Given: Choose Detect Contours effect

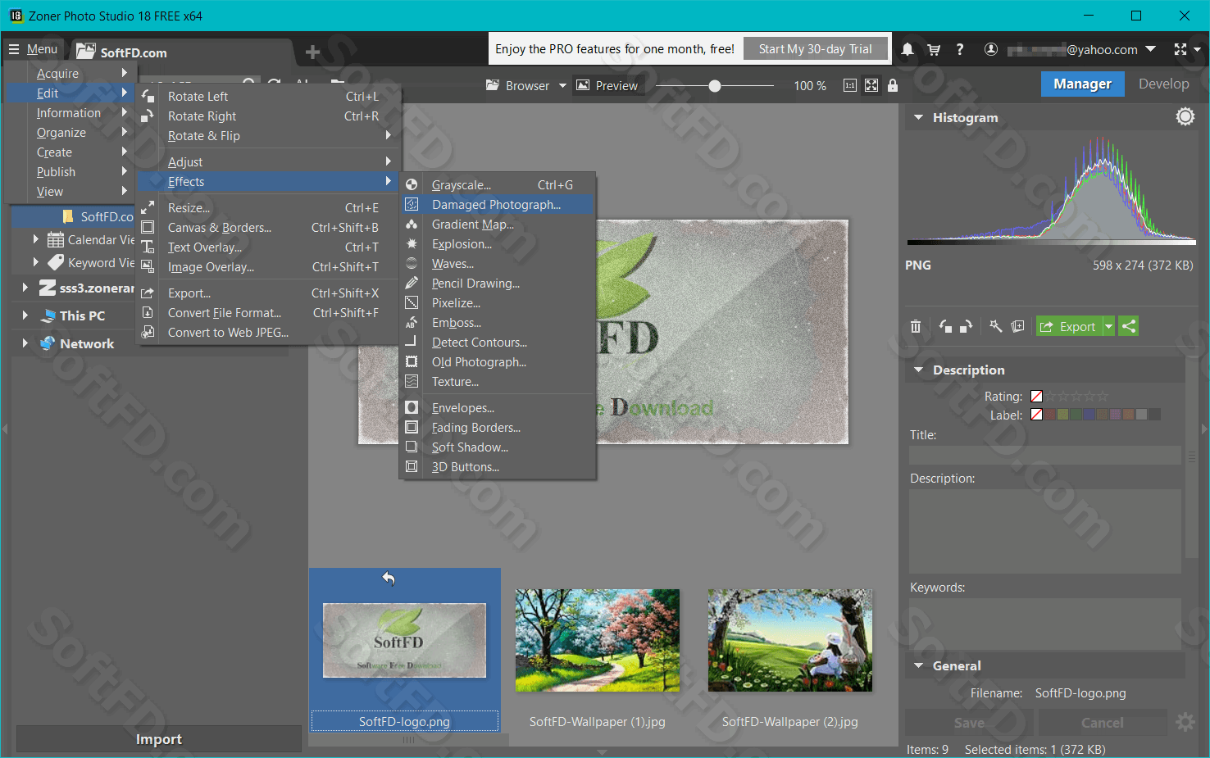Looking at the screenshot, I should 498,343.
